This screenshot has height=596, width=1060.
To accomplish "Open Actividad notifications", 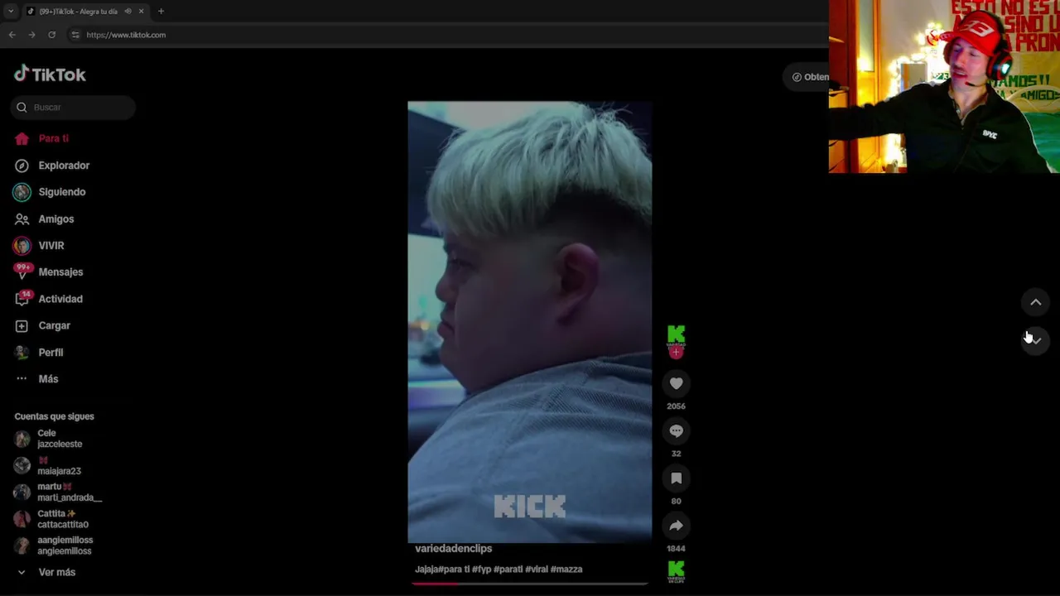I will click(60, 299).
